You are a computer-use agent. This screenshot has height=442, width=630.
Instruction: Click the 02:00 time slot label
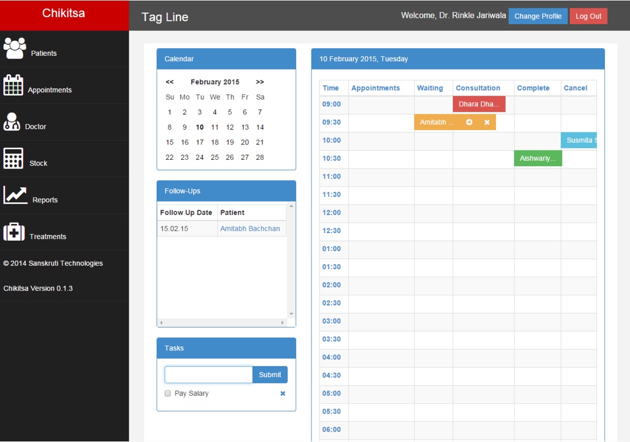coord(332,284)
